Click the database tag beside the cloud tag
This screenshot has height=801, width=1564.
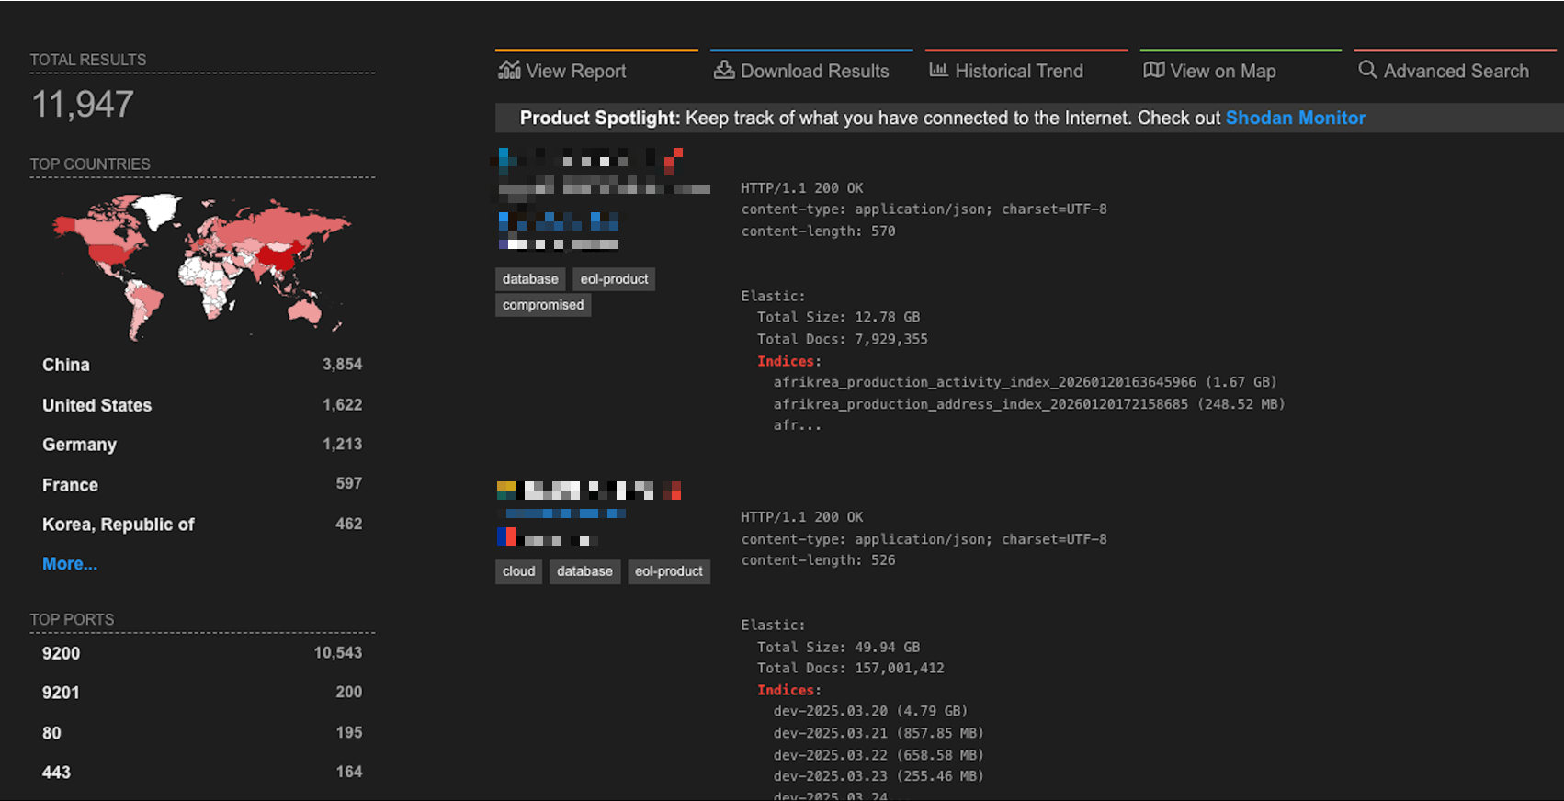pyautogui.click(x=584, y=571)
